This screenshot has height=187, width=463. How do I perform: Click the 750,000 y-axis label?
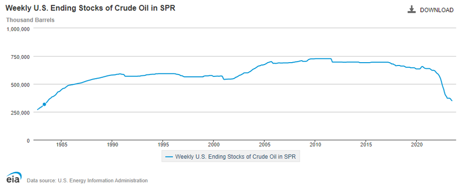[x=21, y=57]
